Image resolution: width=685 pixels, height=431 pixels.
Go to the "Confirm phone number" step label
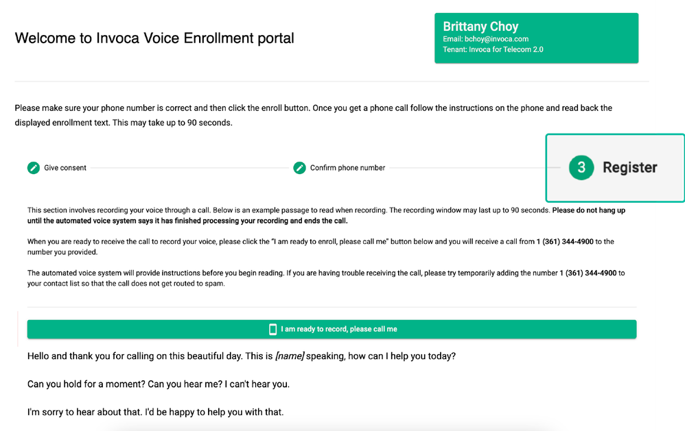[x=347, y=168]
